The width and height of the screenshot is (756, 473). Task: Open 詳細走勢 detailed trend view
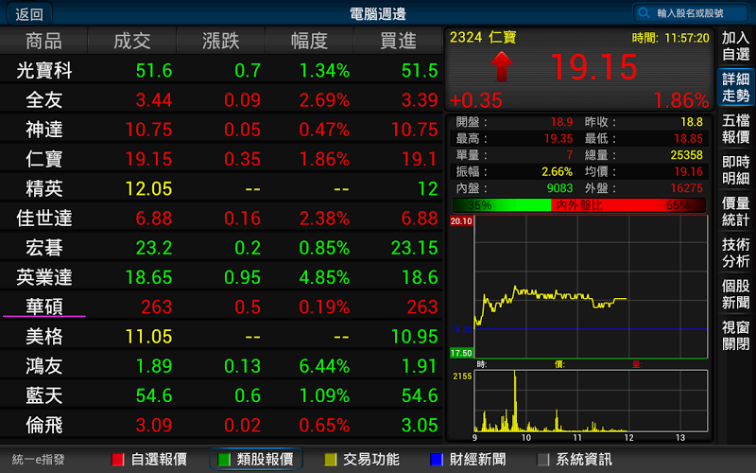point(736,87)
